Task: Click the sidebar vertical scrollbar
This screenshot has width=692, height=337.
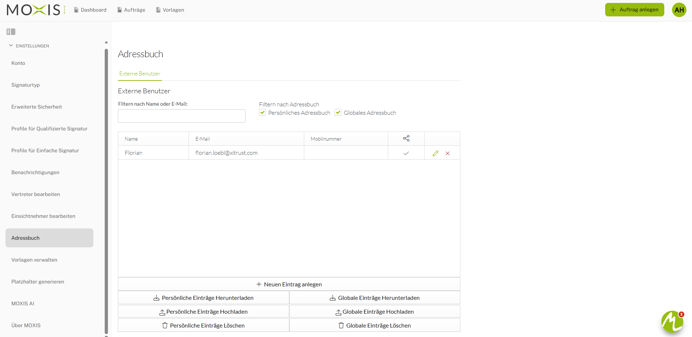Action: point(106,191)
